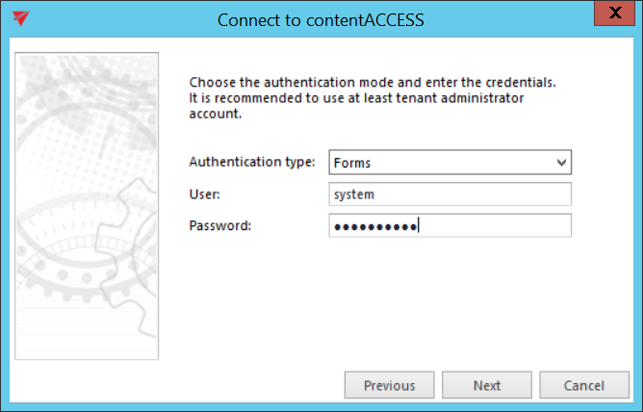Click the Authentication type label
The height and width of the screenshot is (412, 643).
pos(251,162)
